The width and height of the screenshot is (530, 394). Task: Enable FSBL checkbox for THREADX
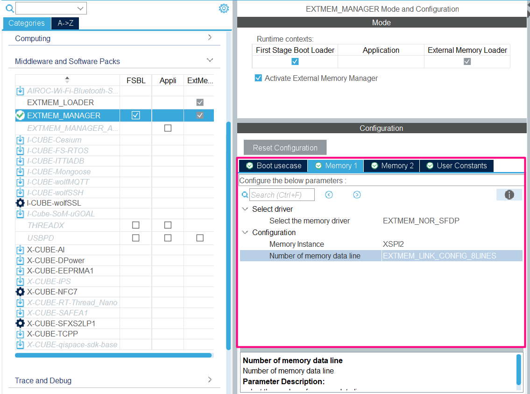click(x=135, y=225)
